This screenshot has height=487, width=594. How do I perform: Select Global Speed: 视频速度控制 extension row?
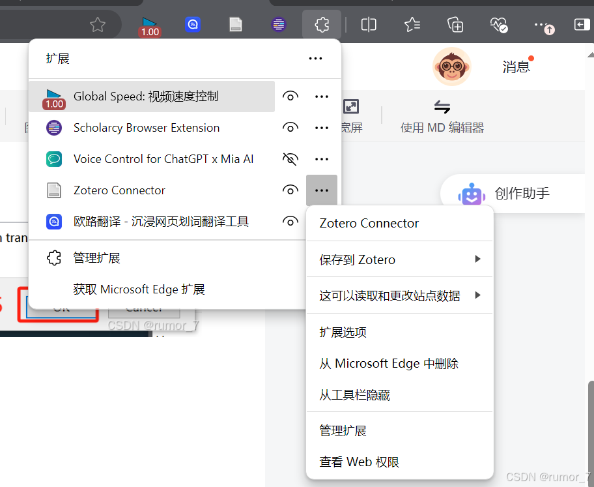152,96
